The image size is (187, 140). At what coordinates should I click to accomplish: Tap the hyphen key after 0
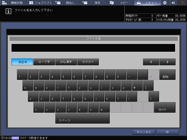click(x=132, y=74)
